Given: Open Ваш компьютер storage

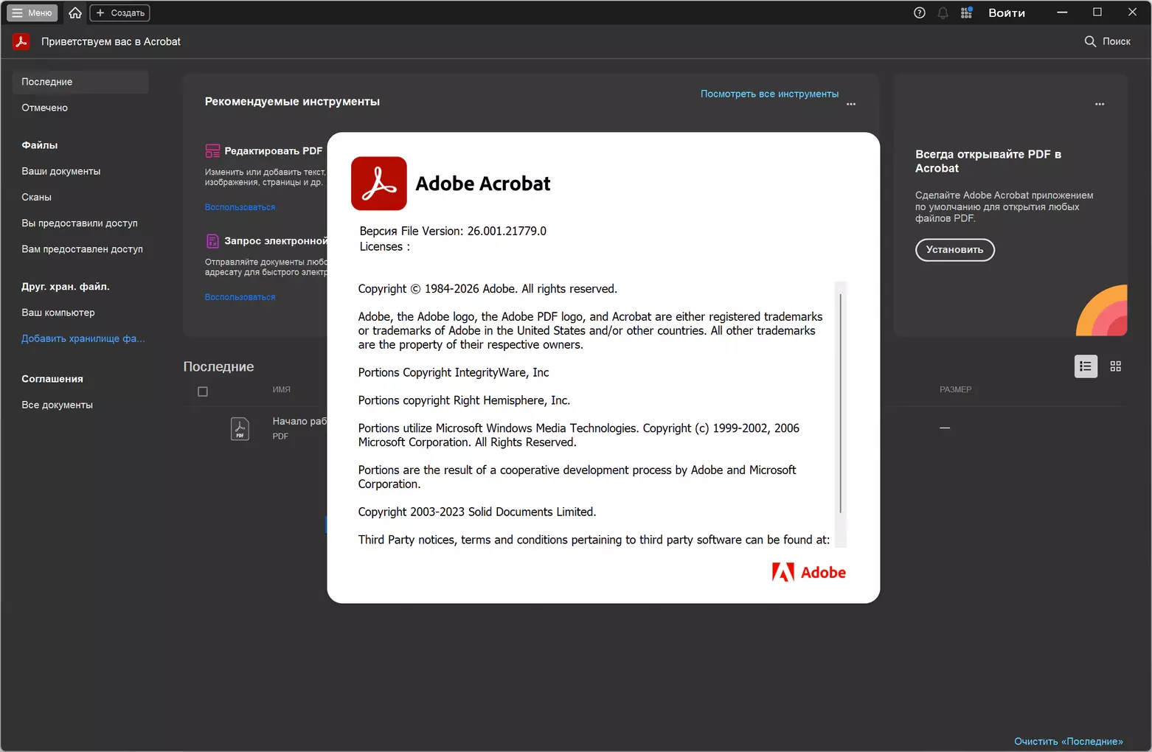Looking at the screenshot, I should click(x=58, y=313).
